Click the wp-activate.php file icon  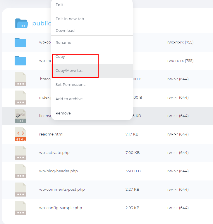tap(20, 153)
